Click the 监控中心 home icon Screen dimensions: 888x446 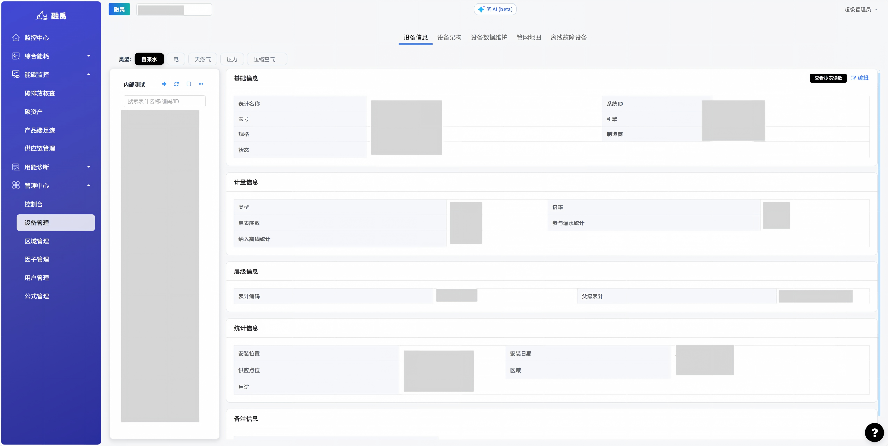pos(16,38)
